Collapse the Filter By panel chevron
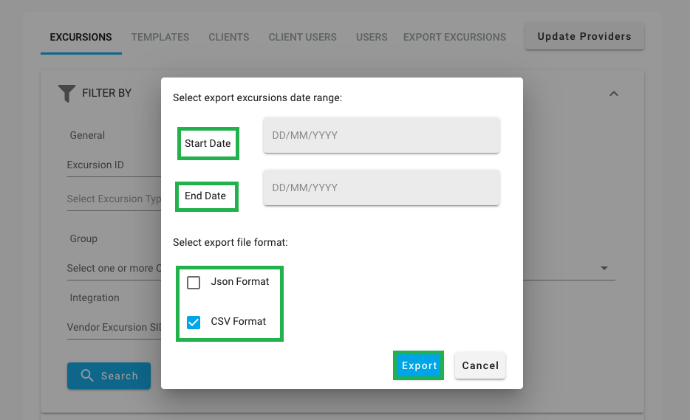690x420 pixels. coord(614,94)
